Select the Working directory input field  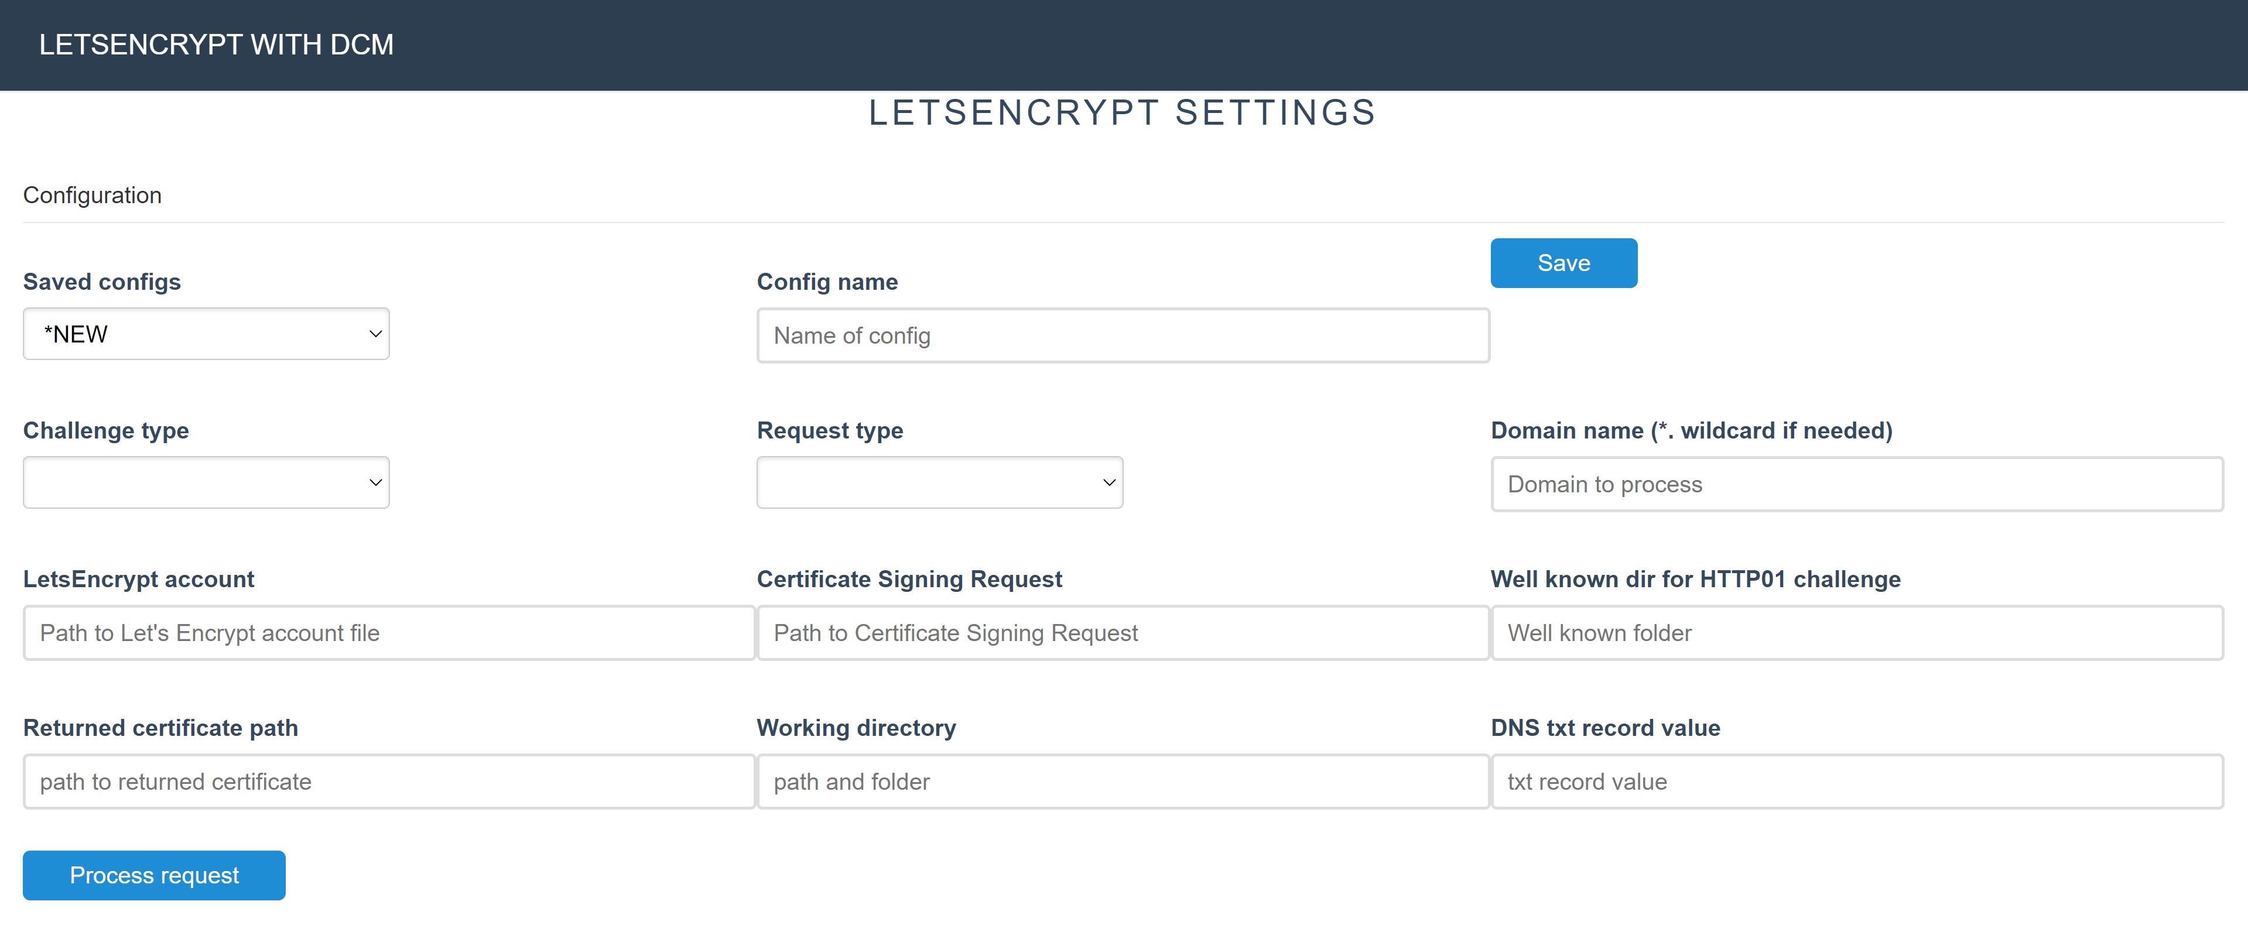click(1123, 782)
